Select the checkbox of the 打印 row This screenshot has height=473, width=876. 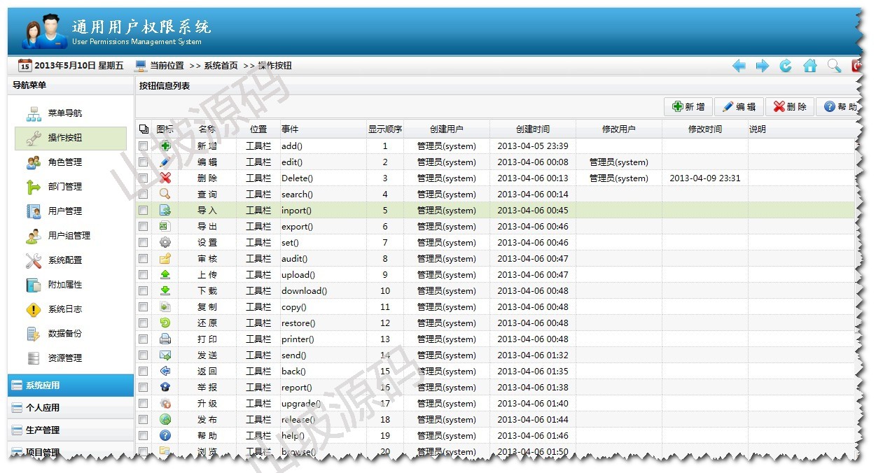point(144,339)
